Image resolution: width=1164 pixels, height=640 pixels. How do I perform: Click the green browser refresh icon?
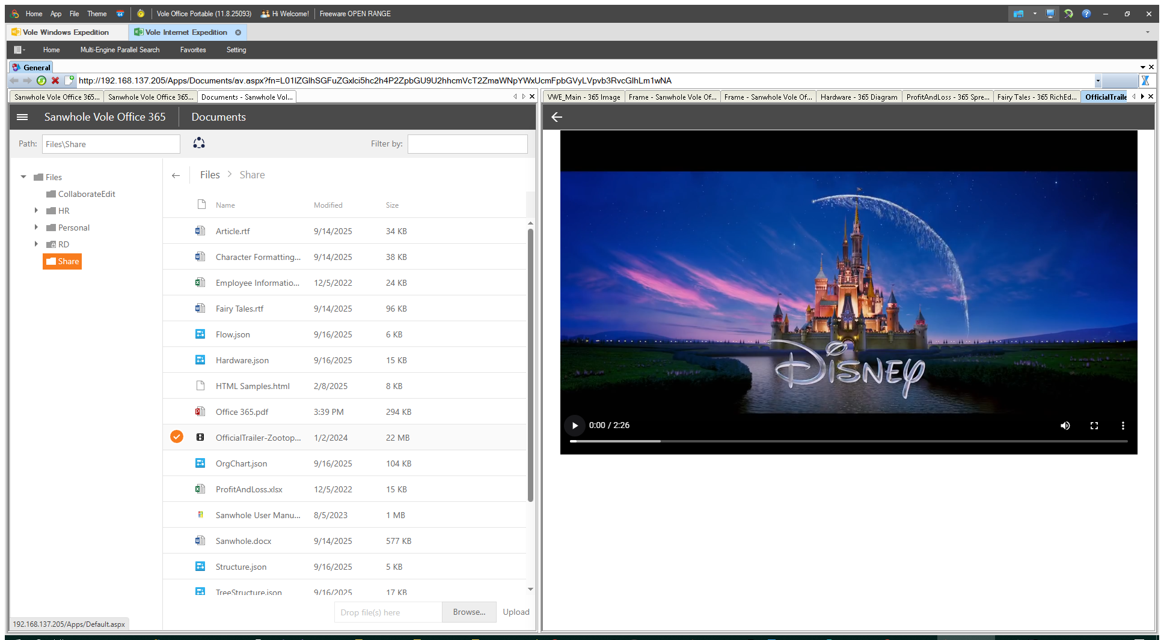41,80
